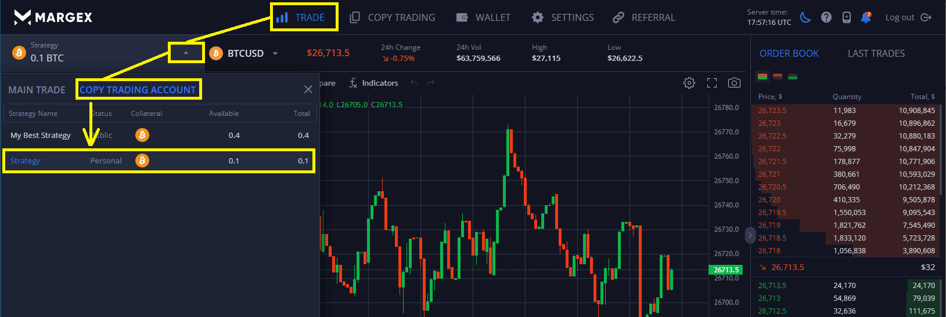
Task: Open the mobile app phone icon
Action: (847, 17)
